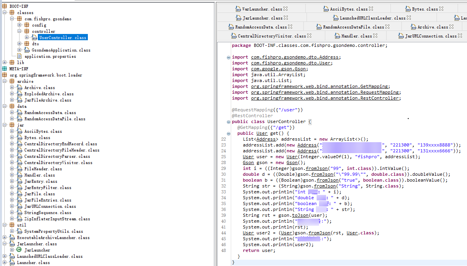Expand the config package node
The width and height of the screenshot is (467, 266).
point(19,25)
